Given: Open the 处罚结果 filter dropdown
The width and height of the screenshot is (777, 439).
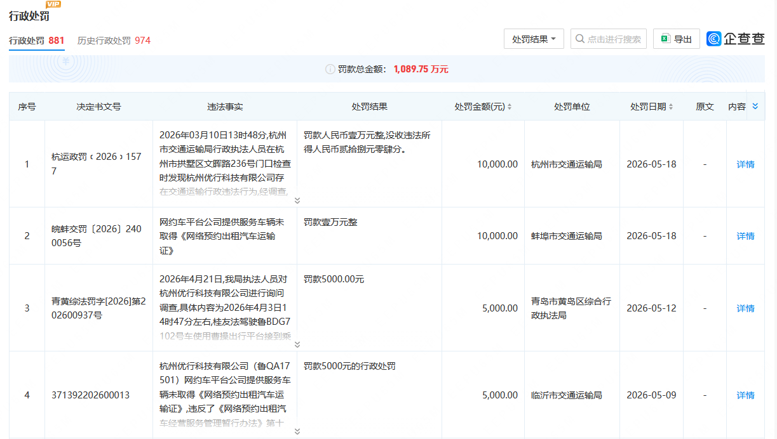Looking at the screenshot, I should pos(534,39).
